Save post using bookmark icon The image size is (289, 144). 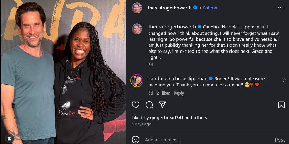[x=282, y=105]
